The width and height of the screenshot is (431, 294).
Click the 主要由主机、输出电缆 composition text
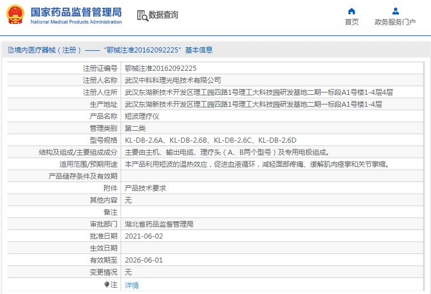coord(227,152)
